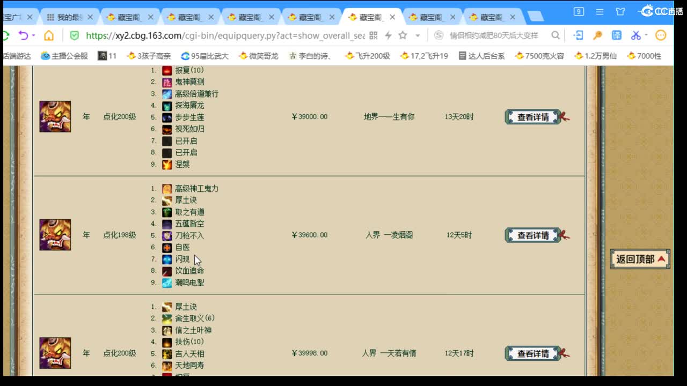Image resolution: width=687 pixels, height=386 pixels.
Task: Click the purple undo/back arrow icon
Action: (x=23, y=35)
